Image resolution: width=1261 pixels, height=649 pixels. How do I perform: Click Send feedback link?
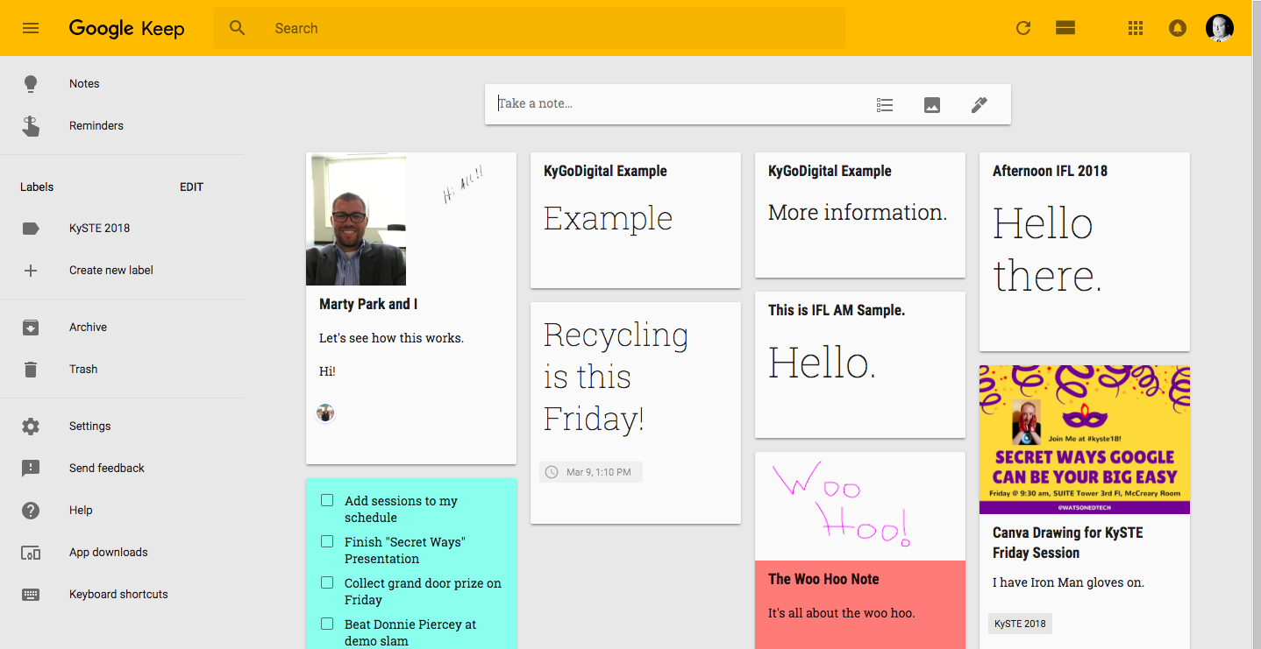pyautogui.click(x=107, y=469)
